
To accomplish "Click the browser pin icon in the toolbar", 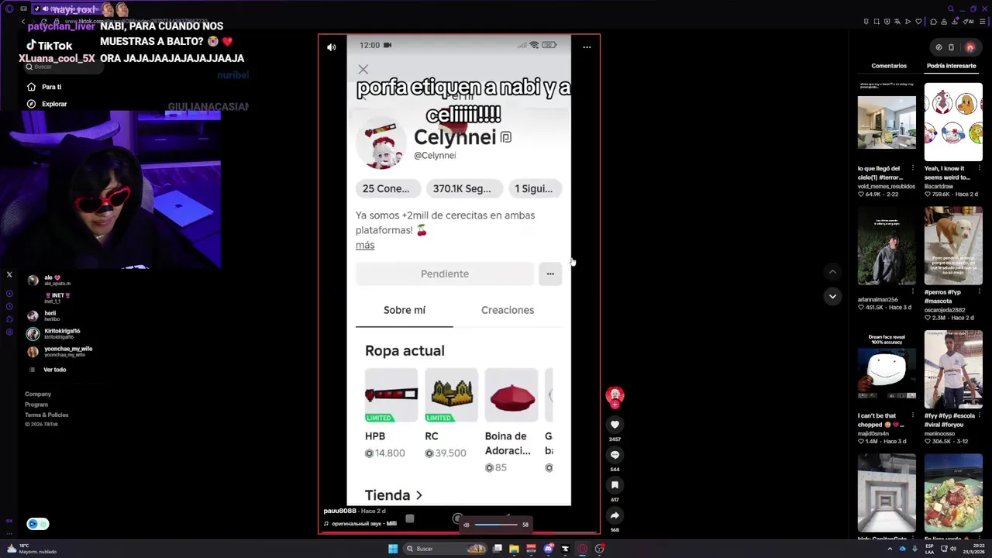I will coord(866,22).
